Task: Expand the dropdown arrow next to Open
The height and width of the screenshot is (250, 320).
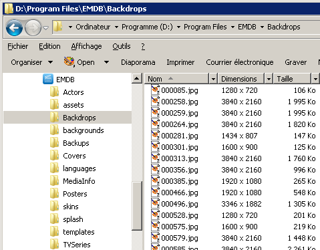Action: 107,62
